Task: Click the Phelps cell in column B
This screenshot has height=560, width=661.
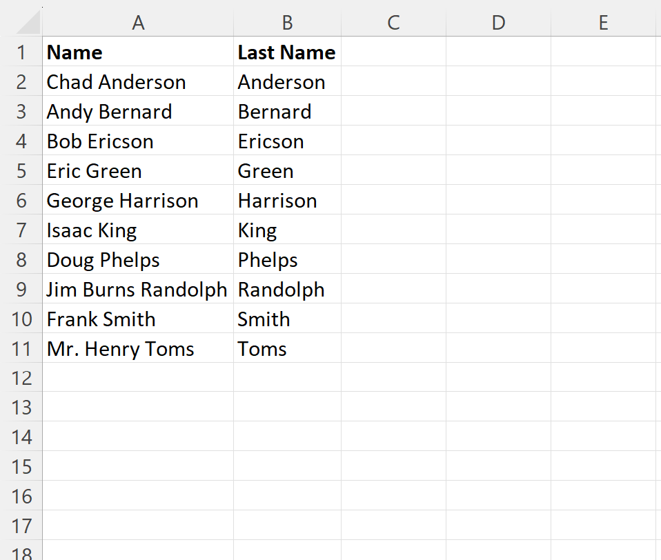Action: (x=287, y=259)
